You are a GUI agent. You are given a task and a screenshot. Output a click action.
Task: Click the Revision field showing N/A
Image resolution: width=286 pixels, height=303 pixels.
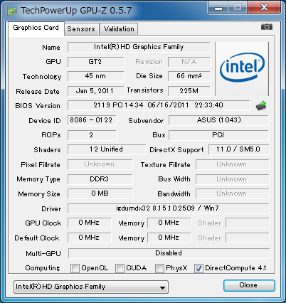189,62
